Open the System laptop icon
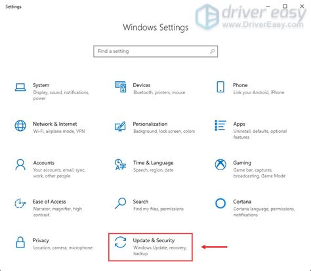The height and width of the screenshot is (271, 311). 20,87
